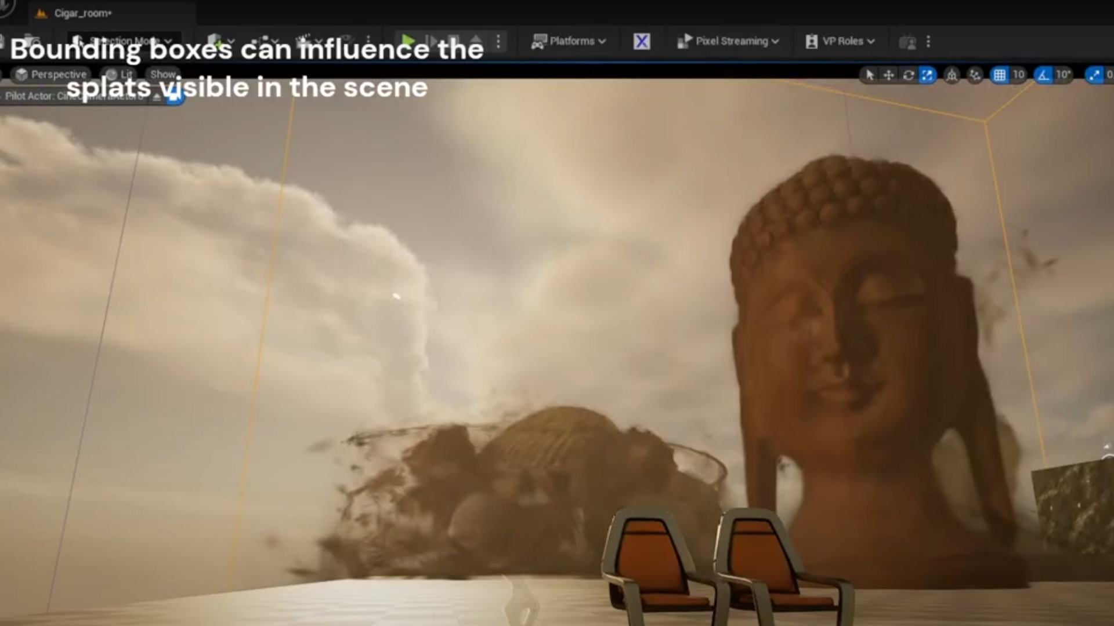1114x626 pixels.
Task: Click the Multi-User broadcast icon
Action: click(x=907, y=42)
